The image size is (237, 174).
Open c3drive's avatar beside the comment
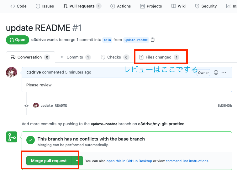click(x=12, y=73)
